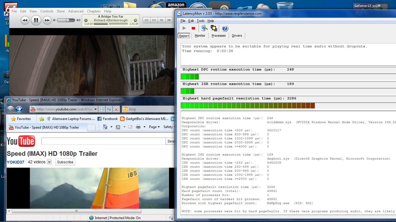Image resolution: width=396 pixels, height=222 pixels.
Task: Click IE RSS feeds icon
Action: point(118,127)
